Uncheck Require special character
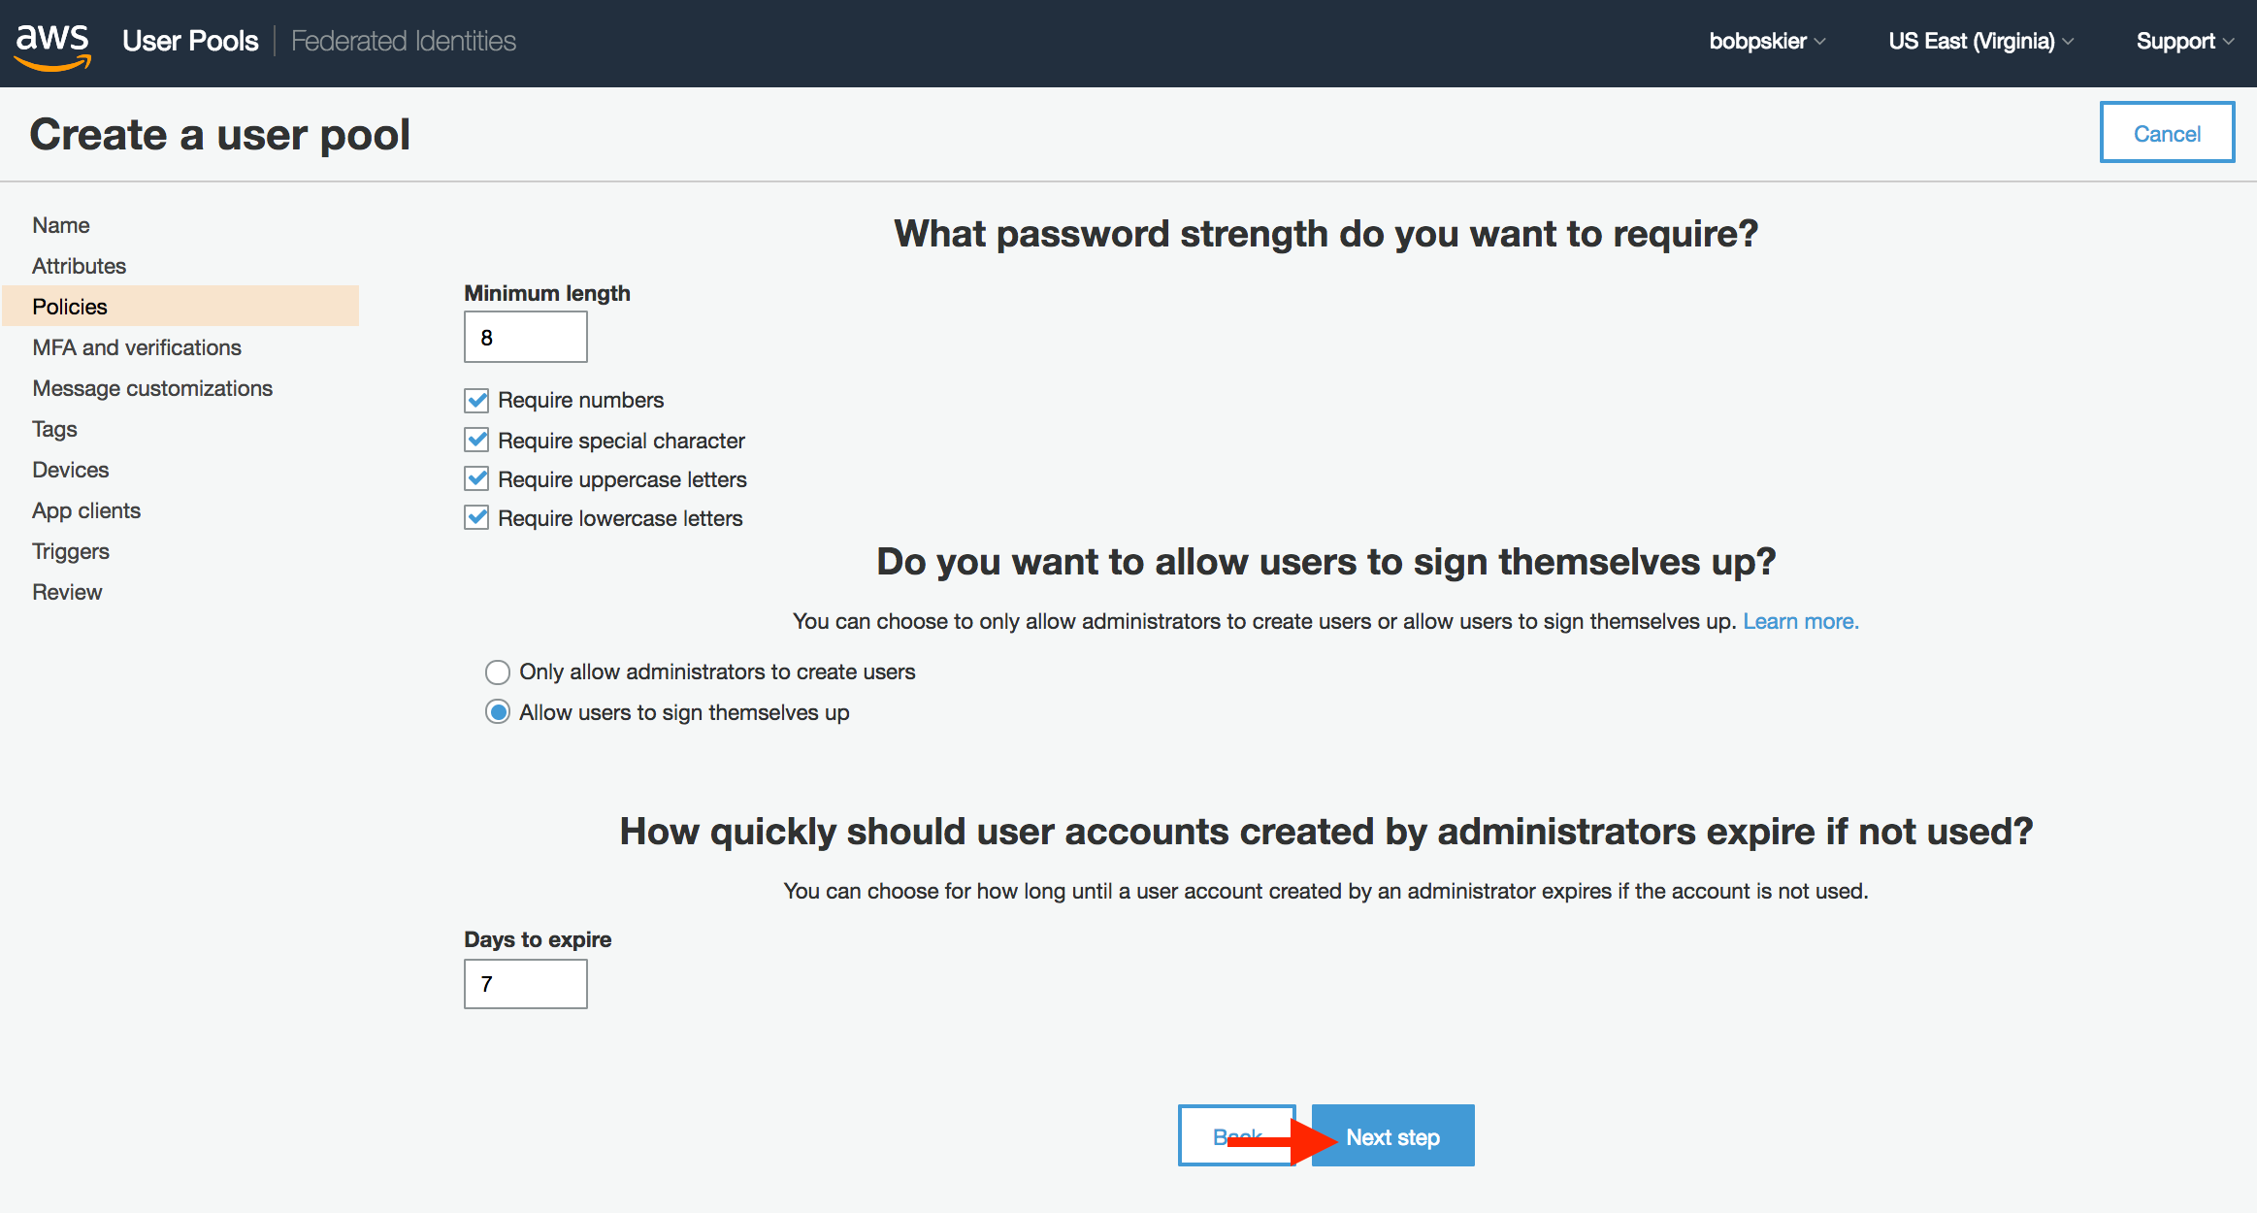The height and width of the screenshot is (1213, 2257). tap(476, 440)
